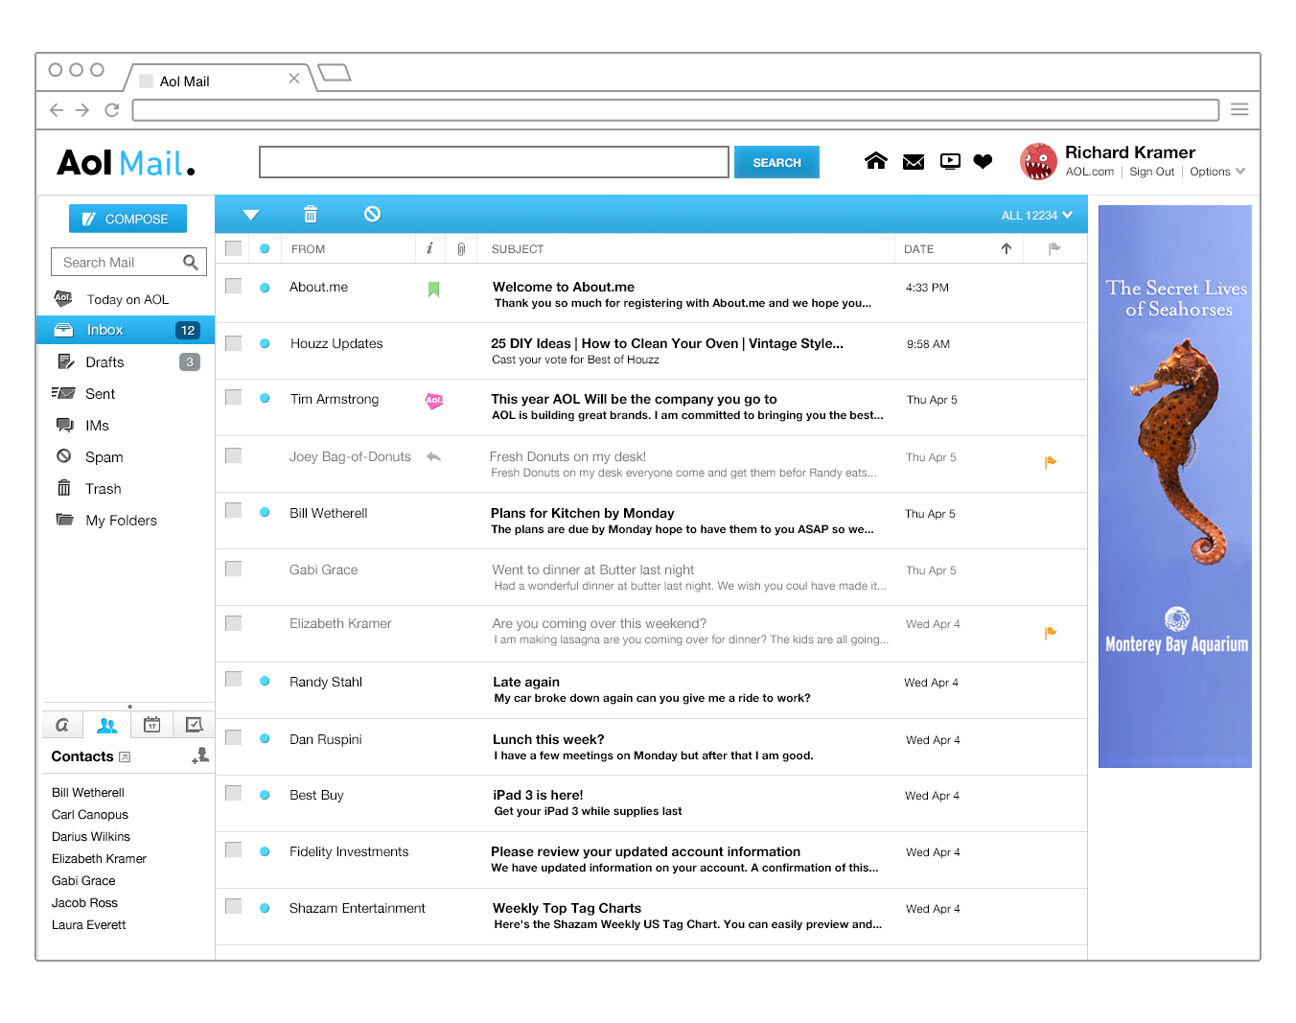This screenshot has height=1023, width=1296.
Task: Select the About.me email checkbox
Action: coord(233,286)
